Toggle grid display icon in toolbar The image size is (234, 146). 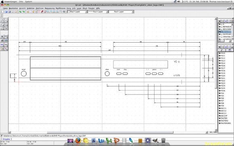coord(39,12)
